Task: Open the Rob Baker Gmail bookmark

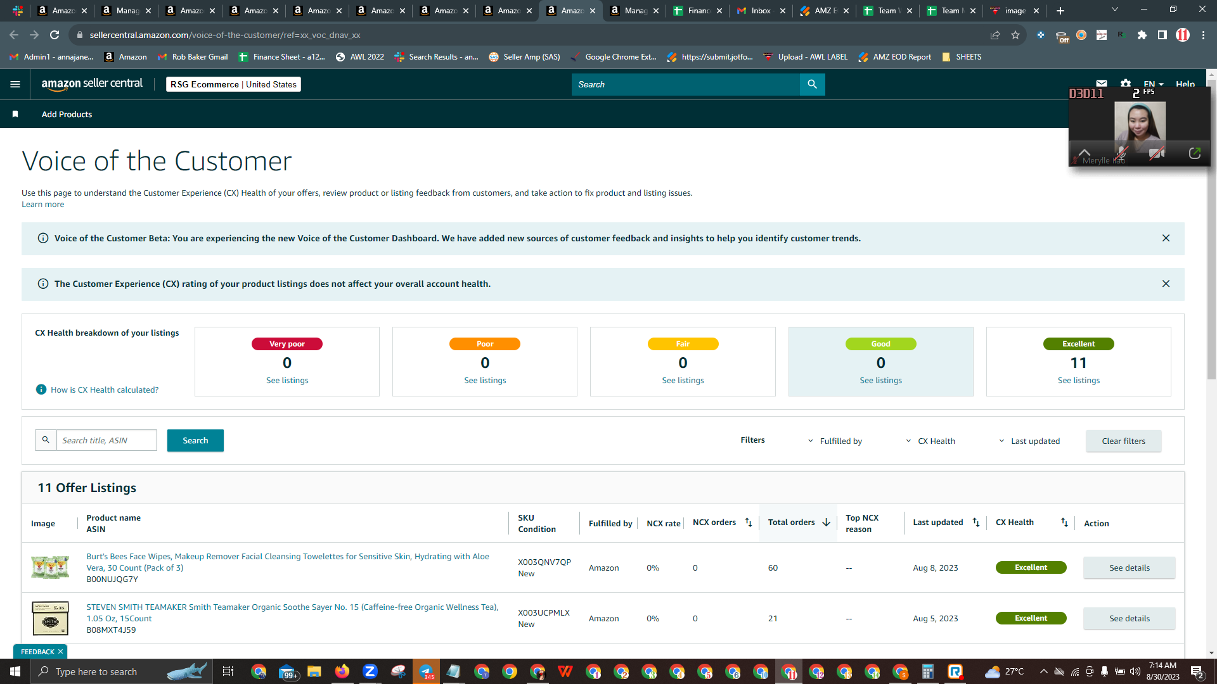Action: 192,57
